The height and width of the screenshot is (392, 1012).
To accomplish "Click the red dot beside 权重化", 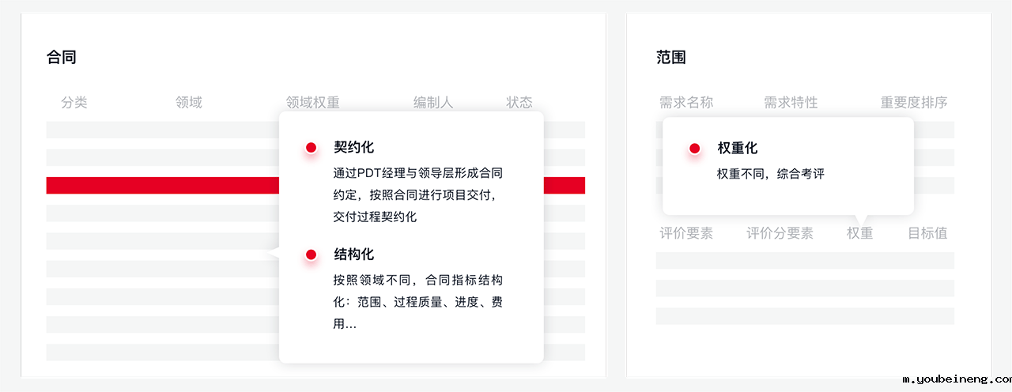I will coord(695,149).
